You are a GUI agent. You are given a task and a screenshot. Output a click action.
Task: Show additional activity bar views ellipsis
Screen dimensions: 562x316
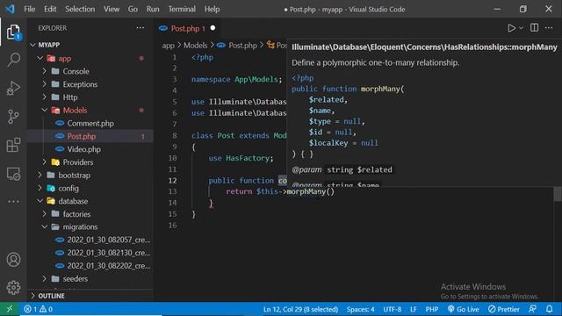(x=14, y=201)
